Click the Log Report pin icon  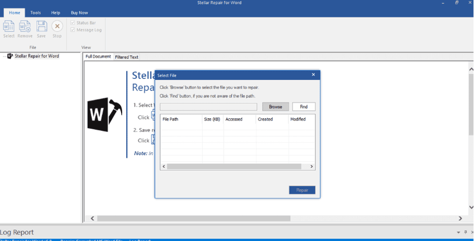466,232
